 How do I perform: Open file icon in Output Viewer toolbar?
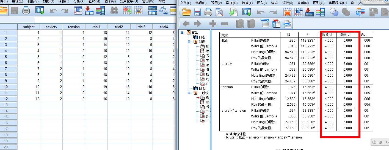click(186, 12)
